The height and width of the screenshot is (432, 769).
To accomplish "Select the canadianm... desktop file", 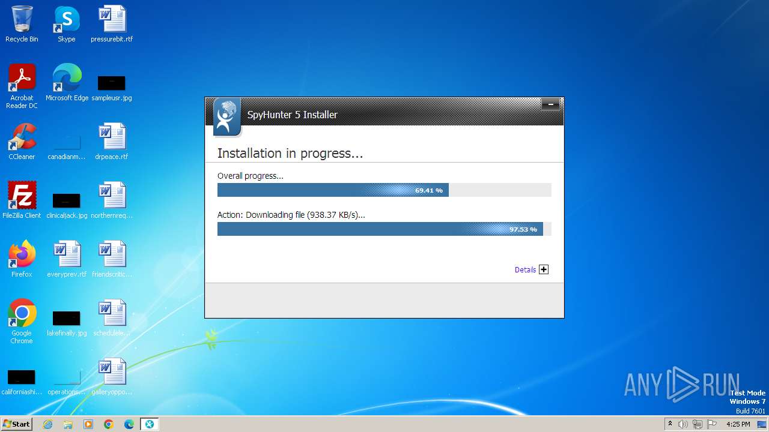I will (67, 146).
